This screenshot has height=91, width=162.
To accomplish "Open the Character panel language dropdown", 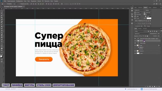I will pyautogui.click(x=139, y=26).
